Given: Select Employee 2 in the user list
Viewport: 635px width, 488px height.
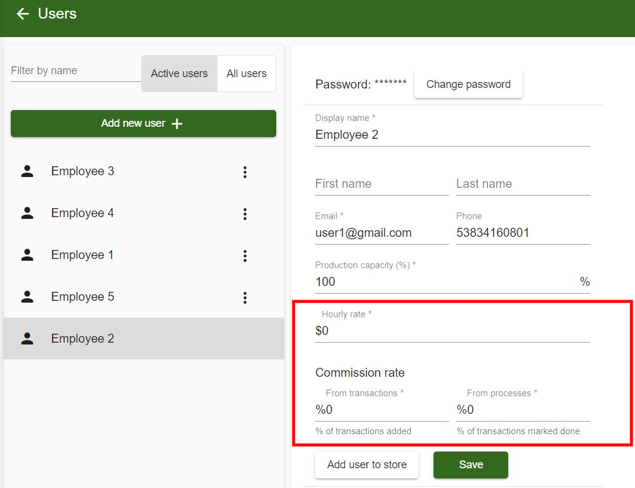Looking at the screenshot, I should tap(144, 338).
